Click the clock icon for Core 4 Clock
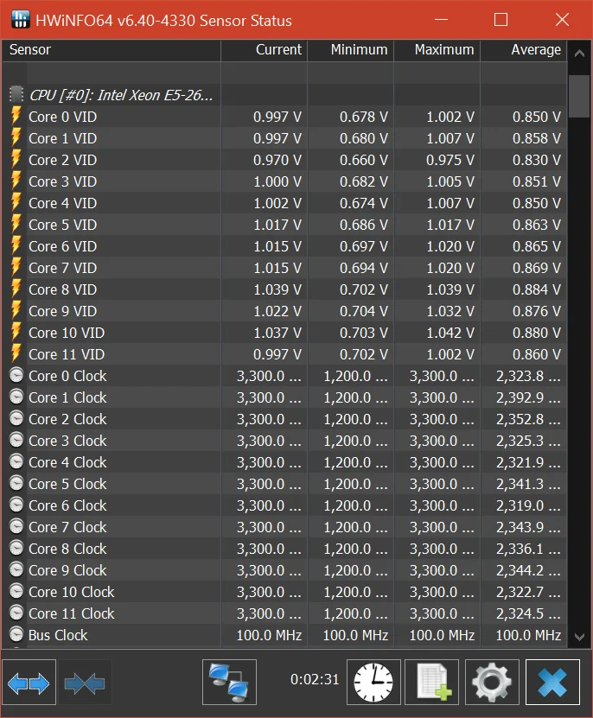The height and width of the screenshot is (718, 593). click(16, 461)
